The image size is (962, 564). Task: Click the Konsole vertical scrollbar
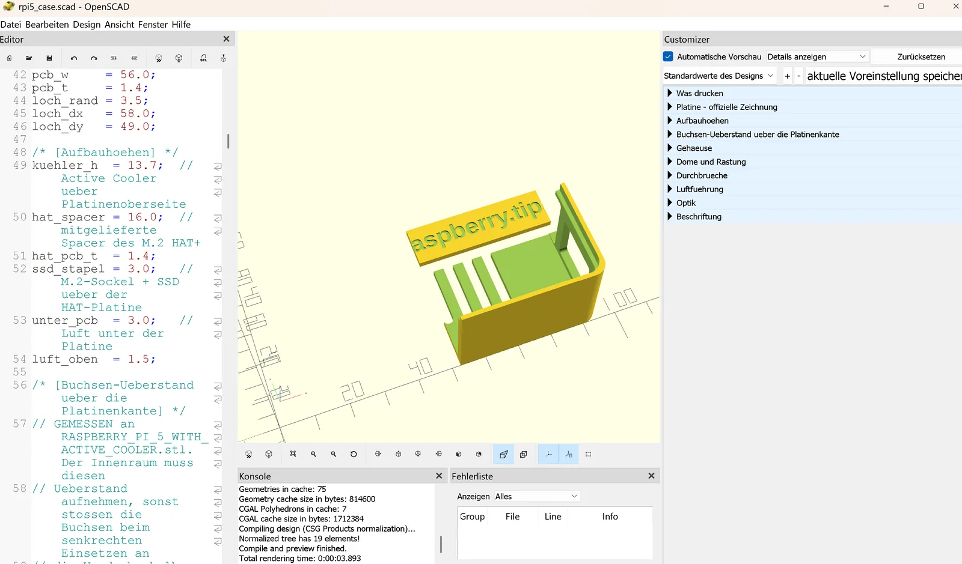click(441, 544)
